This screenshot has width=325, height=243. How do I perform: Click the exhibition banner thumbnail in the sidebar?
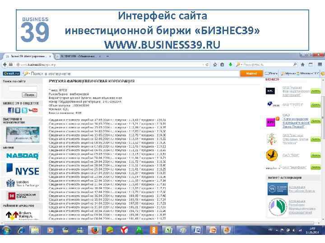coord(23,135)
